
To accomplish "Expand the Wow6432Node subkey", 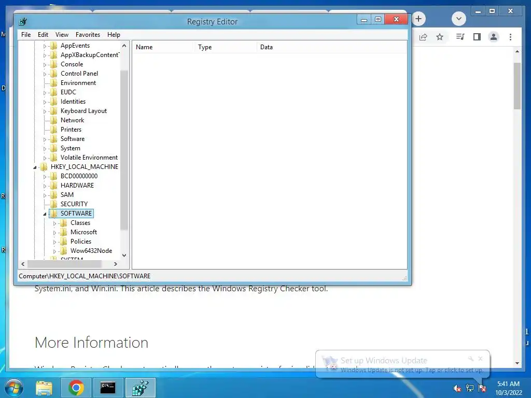I will [54, 251].
